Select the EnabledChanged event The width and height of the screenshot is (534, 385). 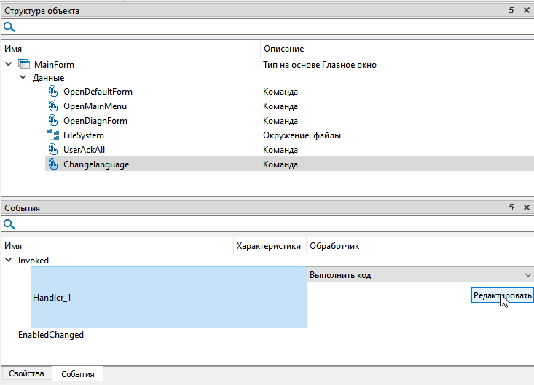click(51, 335)
